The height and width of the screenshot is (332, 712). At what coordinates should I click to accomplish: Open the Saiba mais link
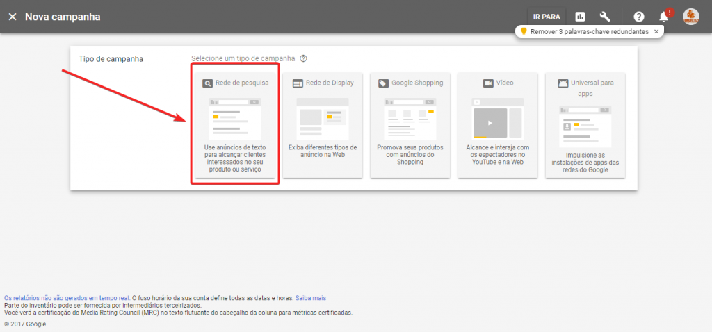(x=311, y=298)
